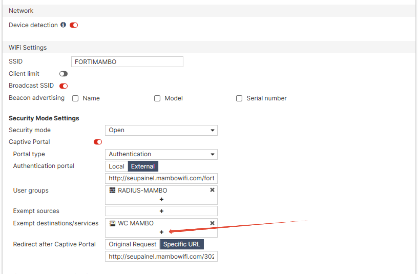Add exempt destination/service with plus icon
Viewport: 418px width, 274px height.
click(161, 232)
